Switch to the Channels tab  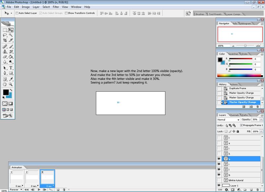(234, 115)
